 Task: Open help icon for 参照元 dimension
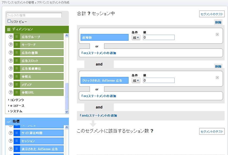11,76
